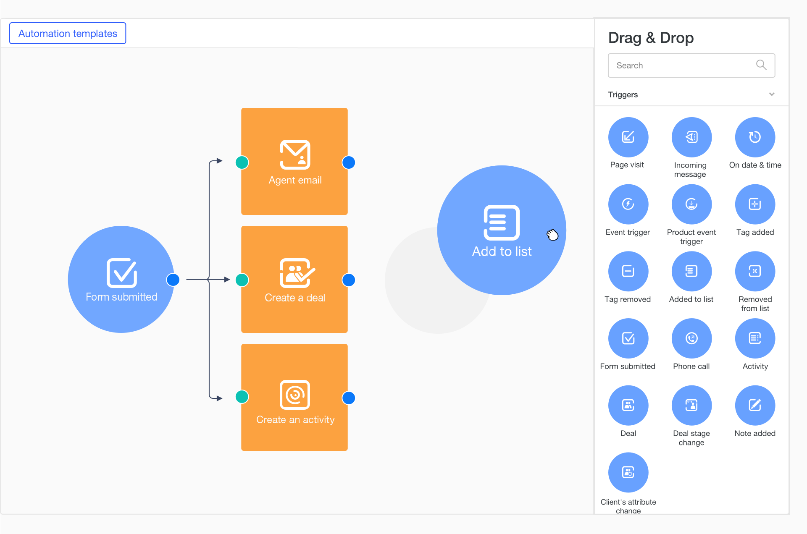Pick the Tag added trigger icon
Image resolution: width=807 pixels, height=534 pixels.
click(x=755, y=204)
